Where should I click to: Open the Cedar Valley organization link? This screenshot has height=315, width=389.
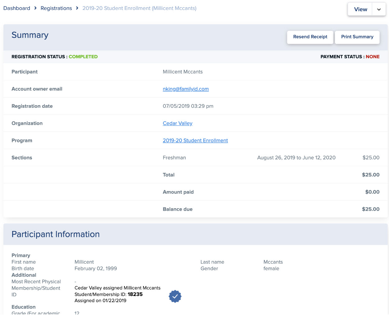click(178, 123)
